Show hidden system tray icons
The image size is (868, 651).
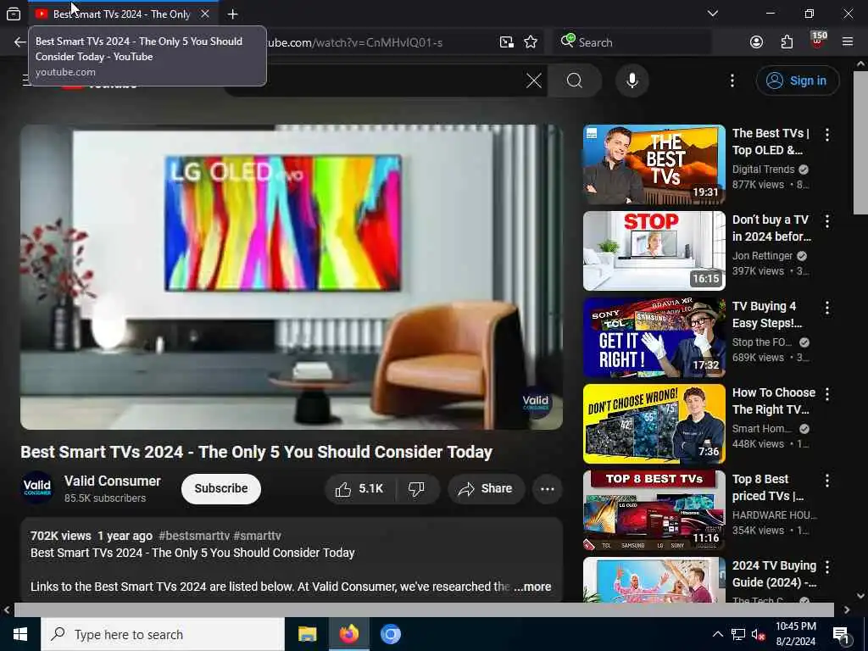coord(717,634)
